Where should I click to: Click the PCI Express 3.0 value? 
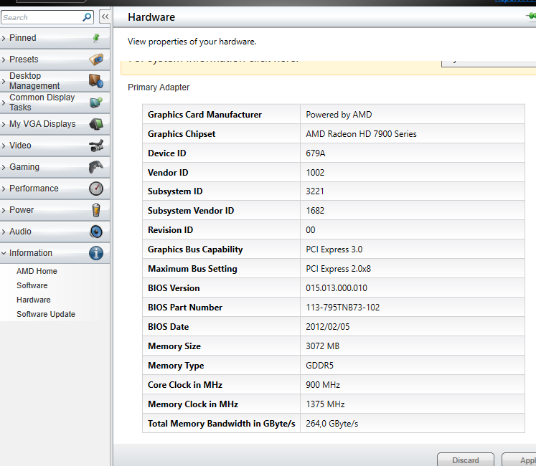(334, 249)
